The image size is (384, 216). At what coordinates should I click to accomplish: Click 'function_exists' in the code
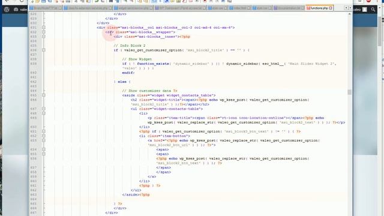coord(153,64)
